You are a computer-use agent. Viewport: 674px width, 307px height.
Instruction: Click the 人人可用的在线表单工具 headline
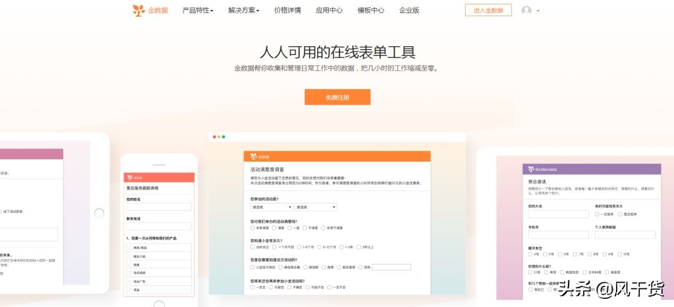338,52
